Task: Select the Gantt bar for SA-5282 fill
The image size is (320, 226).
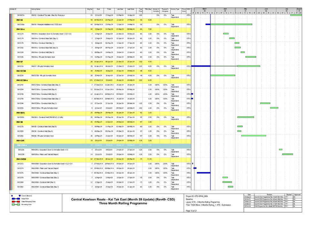Action: pos(254,136)
